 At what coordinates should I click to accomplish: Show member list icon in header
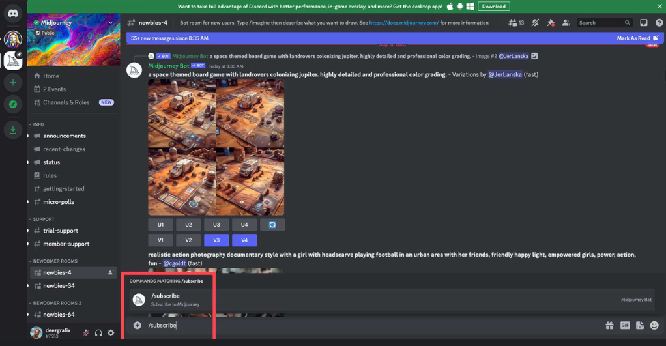coord(566,23)
